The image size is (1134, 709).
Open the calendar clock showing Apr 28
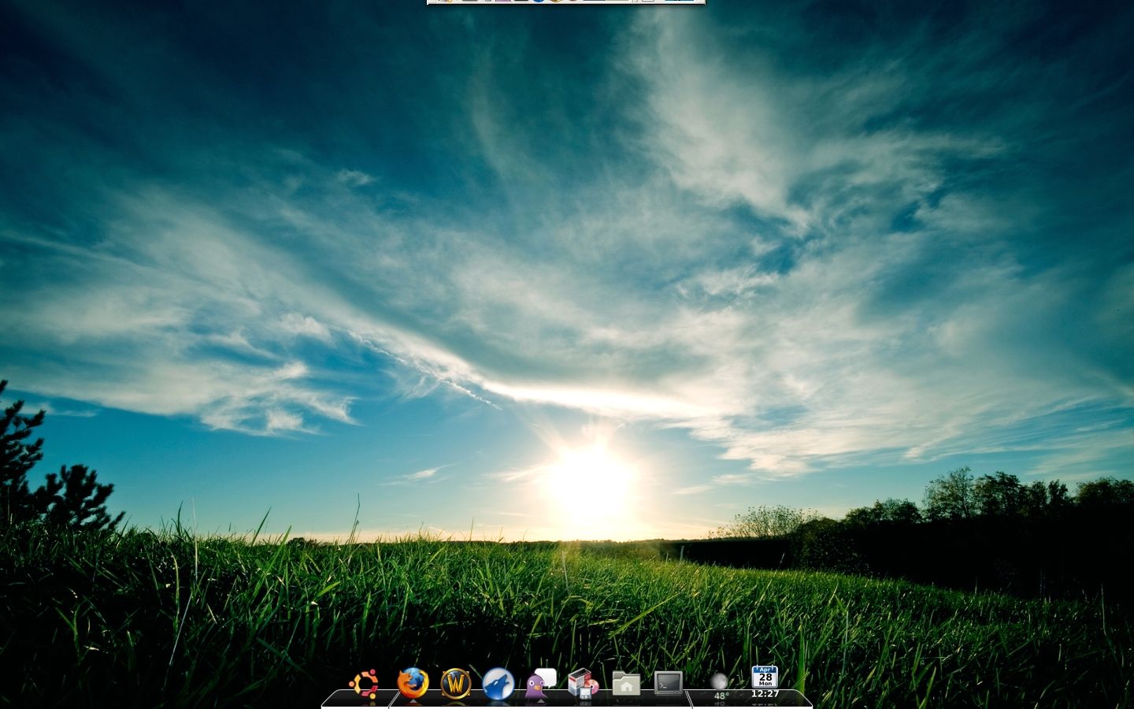tap(765, 682)
